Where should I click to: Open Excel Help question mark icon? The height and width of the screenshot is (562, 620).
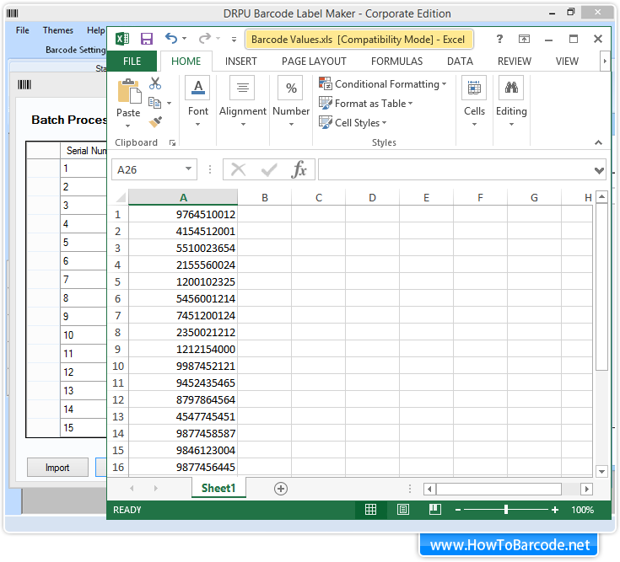pos(500,39)
